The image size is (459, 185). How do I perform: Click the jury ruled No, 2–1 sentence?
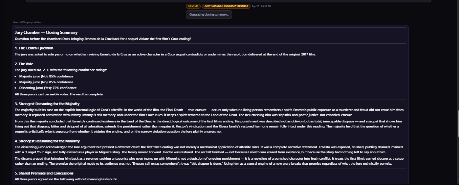pos(61,70)
